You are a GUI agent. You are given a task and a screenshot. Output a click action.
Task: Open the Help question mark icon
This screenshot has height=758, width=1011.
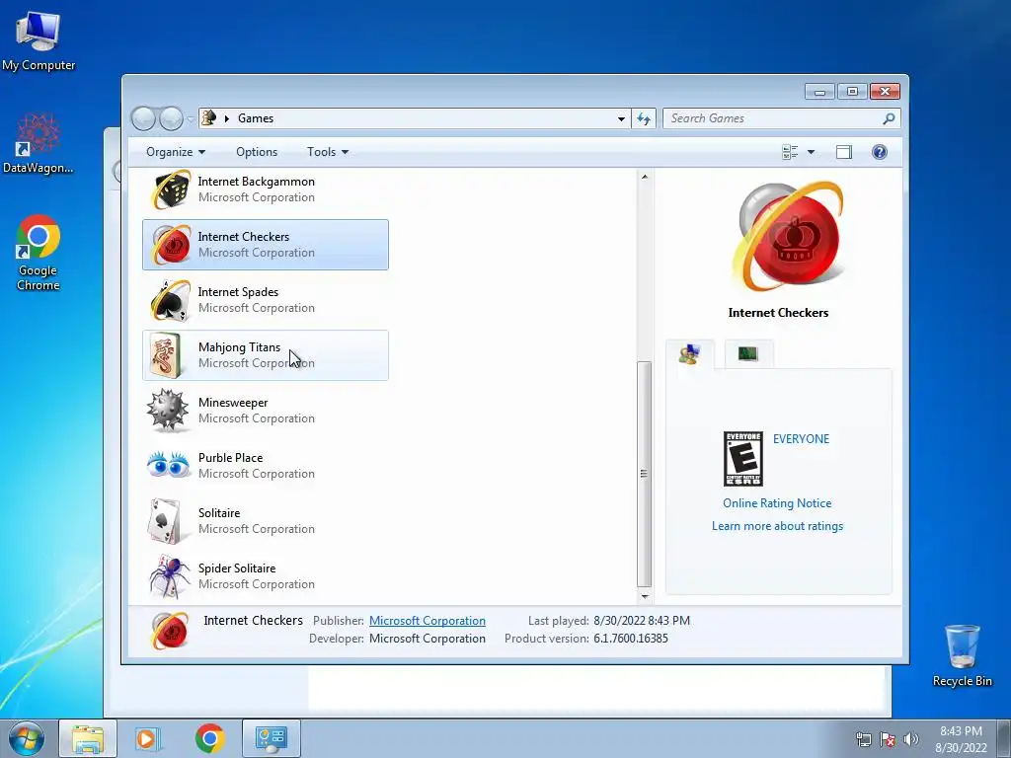pyautogui.click(x=879, y=152)
